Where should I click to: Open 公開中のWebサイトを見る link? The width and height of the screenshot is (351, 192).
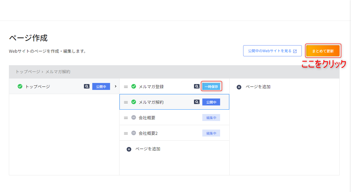(x=272, y=51)
